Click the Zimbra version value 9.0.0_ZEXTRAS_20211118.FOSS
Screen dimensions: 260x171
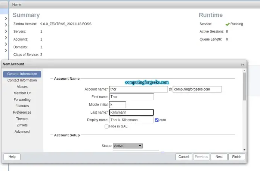tap(66, 24)
